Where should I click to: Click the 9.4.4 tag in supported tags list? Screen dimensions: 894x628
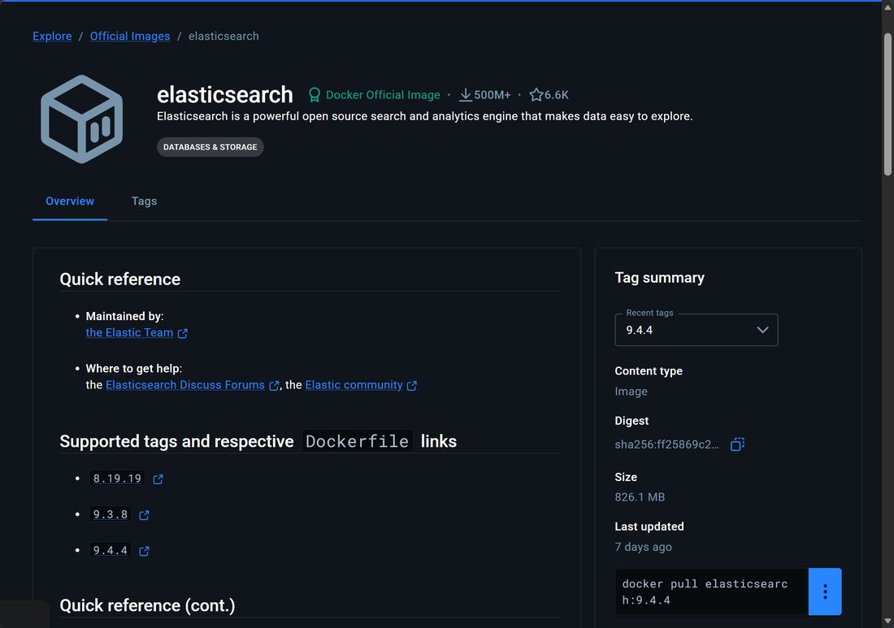coord(111,550)
